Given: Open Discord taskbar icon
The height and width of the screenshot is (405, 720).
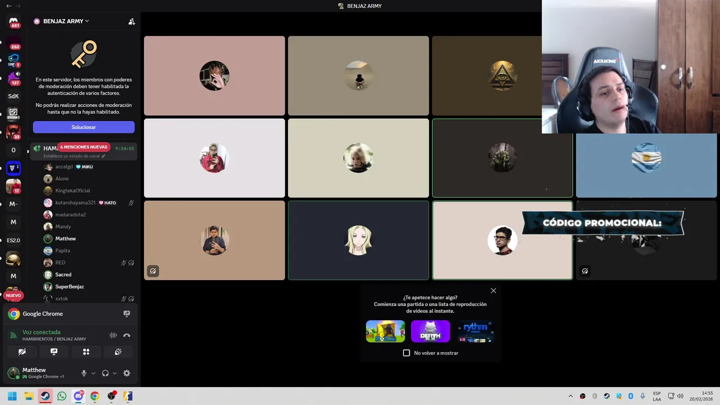Looking at the screenshot, I should click(78, 396).
